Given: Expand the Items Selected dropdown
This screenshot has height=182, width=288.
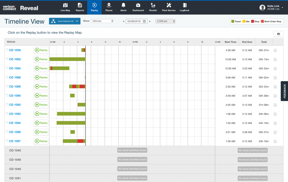Looking at the screenshot, I should click(x=64, y=21).
